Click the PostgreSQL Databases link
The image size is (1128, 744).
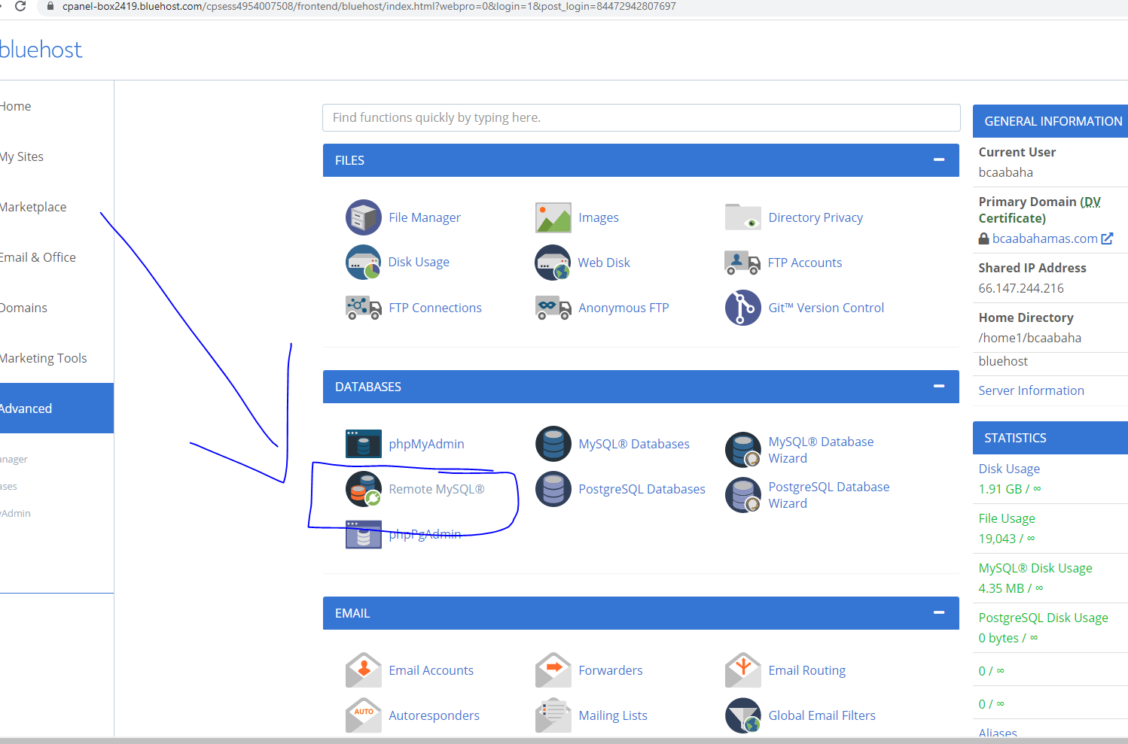pos(642,489)
